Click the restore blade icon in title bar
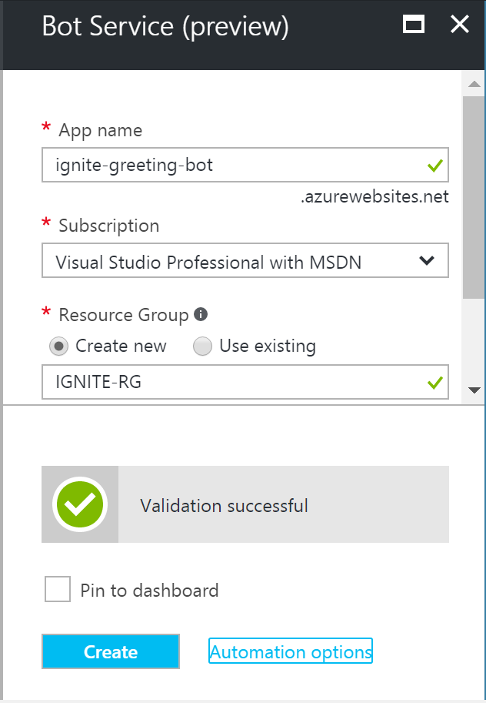 pyautogui.click(x=414, y=24)
